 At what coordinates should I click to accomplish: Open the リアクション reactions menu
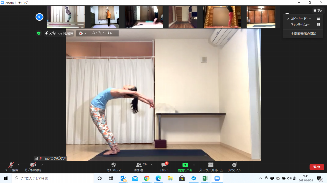coord(234,167)
